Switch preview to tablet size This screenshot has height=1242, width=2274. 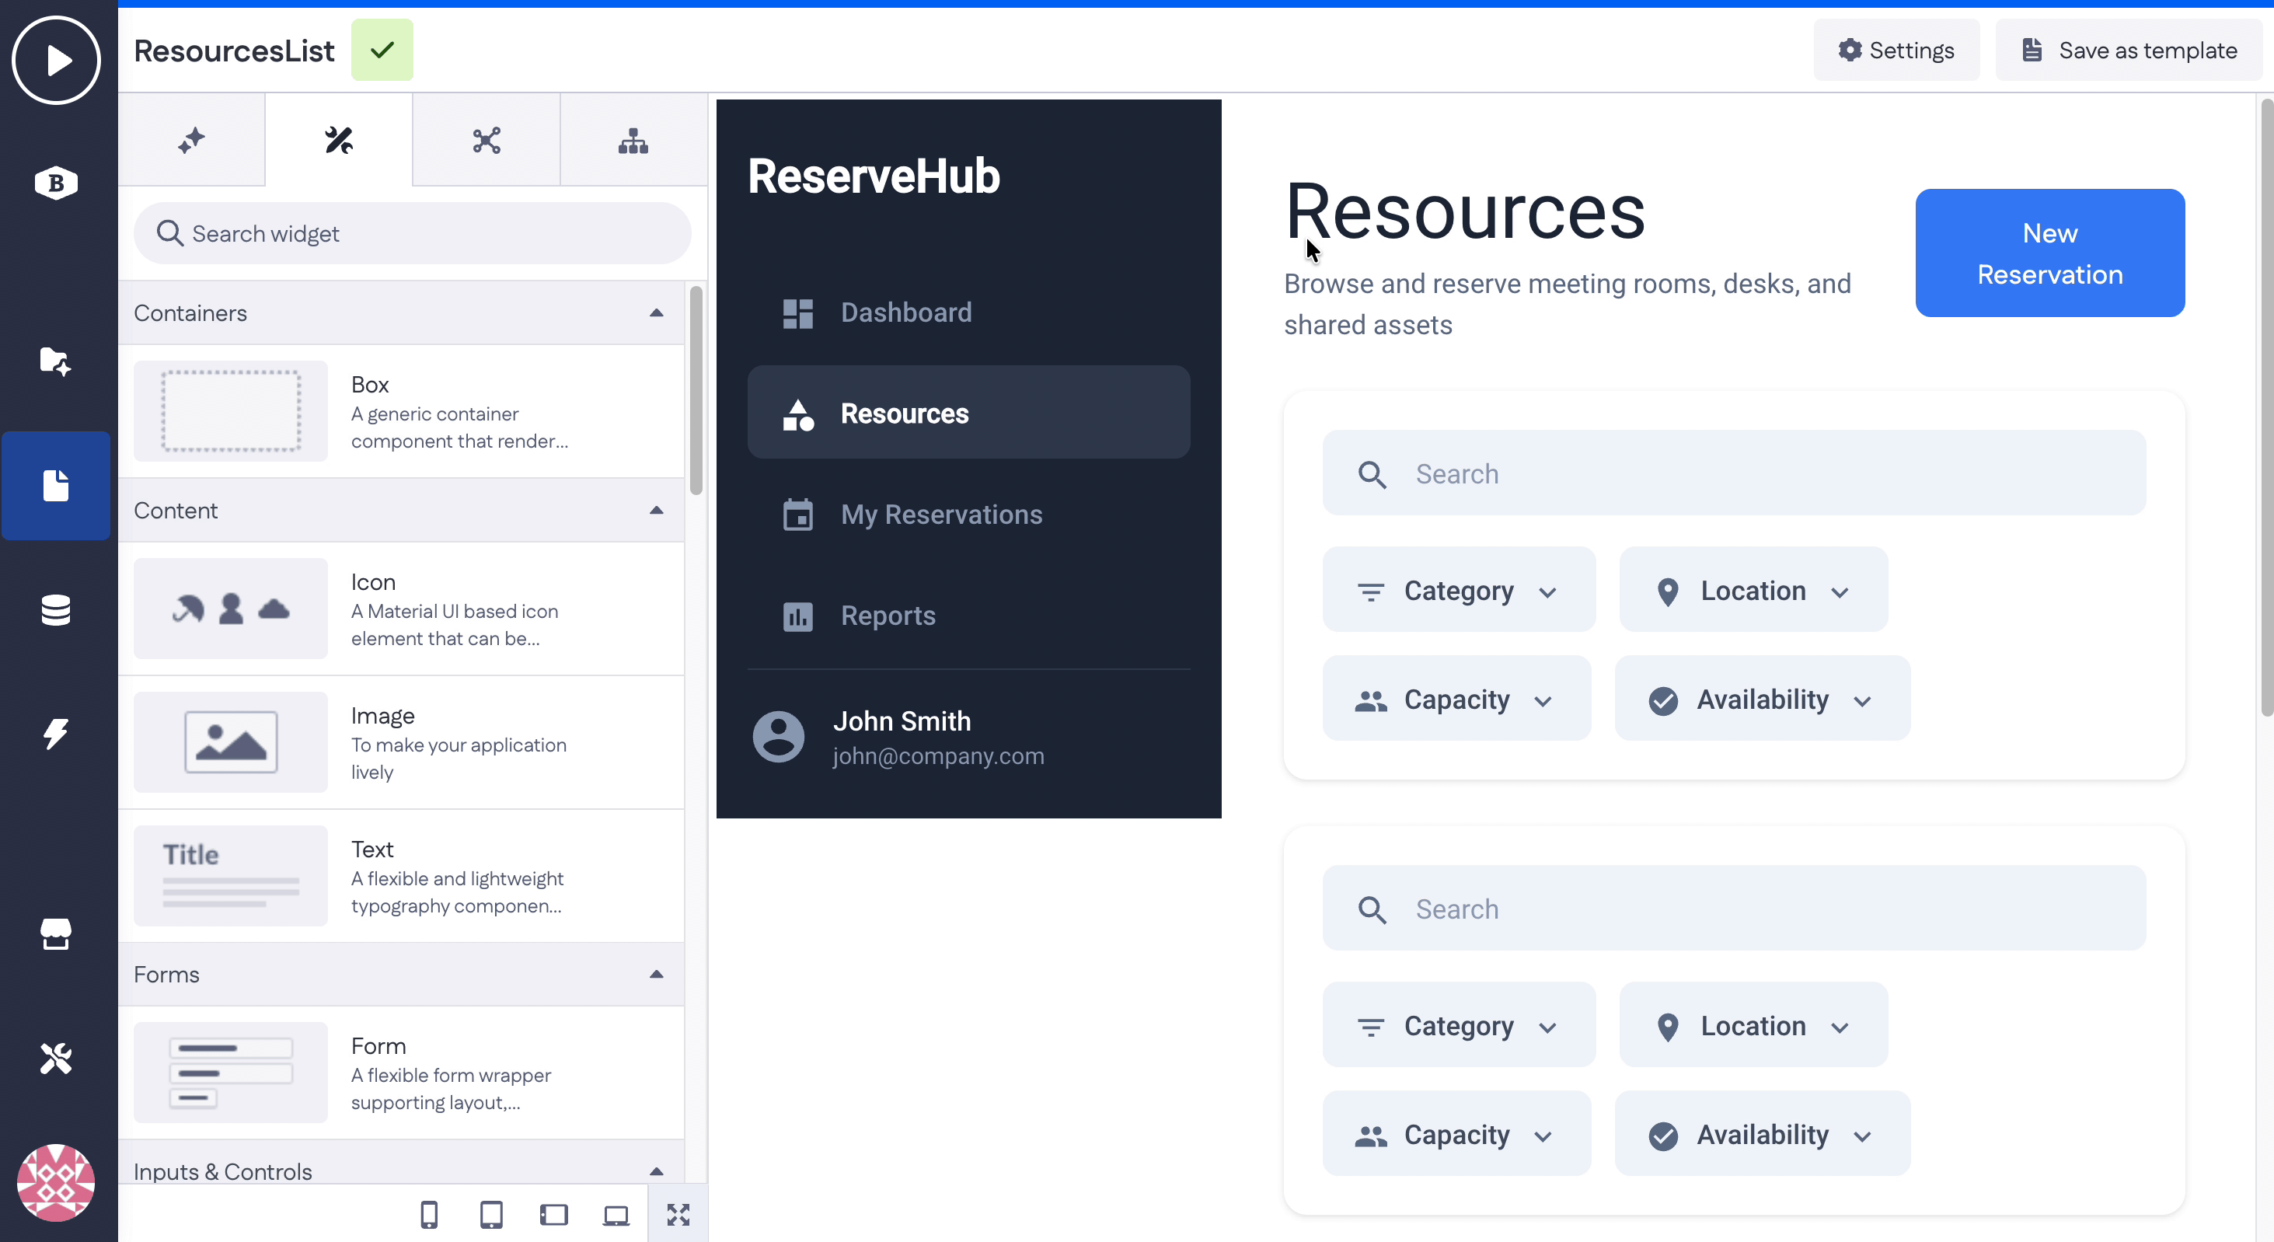pos(492,1214)
